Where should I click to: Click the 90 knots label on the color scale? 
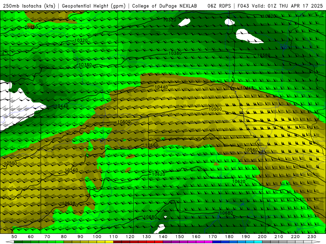tap(80, 237)
